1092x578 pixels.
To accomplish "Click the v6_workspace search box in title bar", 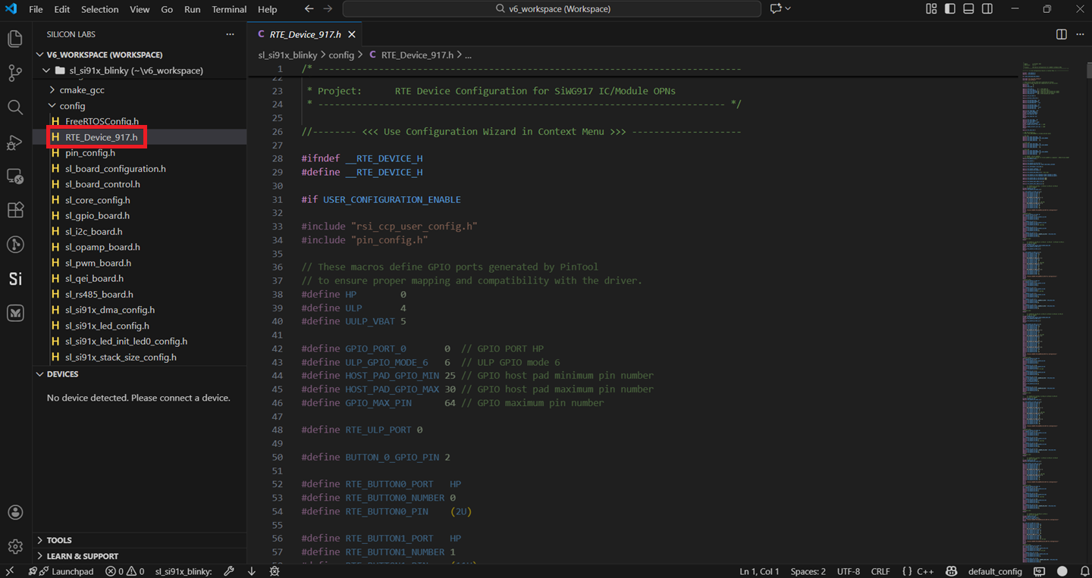I will pyautogui.click(x=552, y=8).
